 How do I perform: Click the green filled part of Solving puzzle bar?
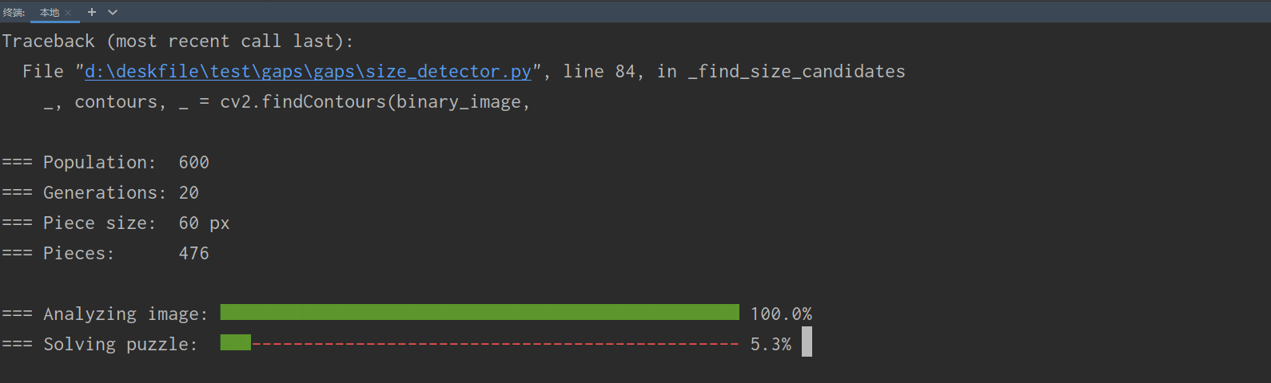coord(235,343)
